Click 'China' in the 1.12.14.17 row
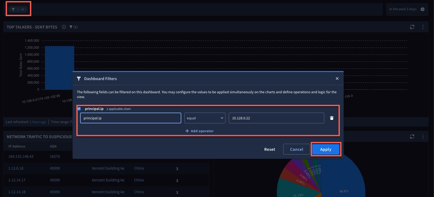Image resolution: width=434 pixels, height=197 pixels. [x=139, y=180]
